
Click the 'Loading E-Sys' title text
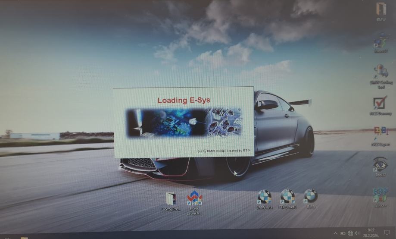(184, 100)
